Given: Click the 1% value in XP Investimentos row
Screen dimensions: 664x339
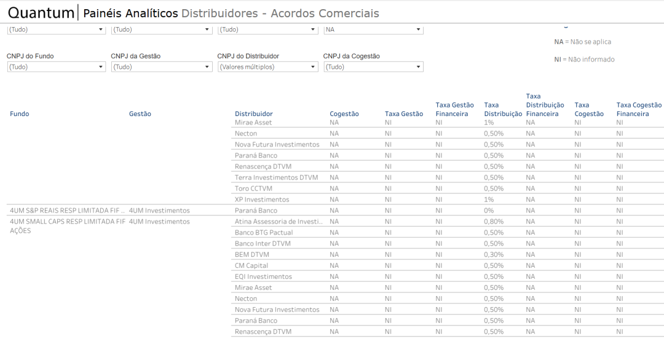Looking at the screenshot, I should pyautogui.click(x=489, y=200).
